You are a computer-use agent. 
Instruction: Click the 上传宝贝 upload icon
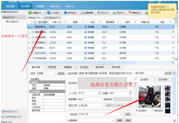pyautogui.click(x=49, y=12)
